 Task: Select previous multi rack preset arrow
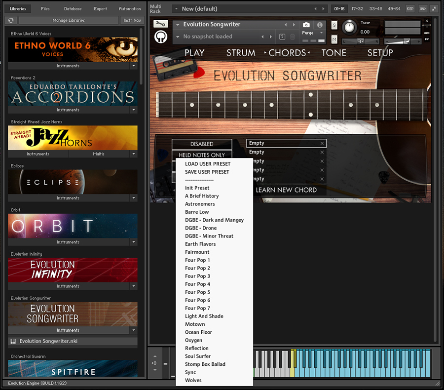point(315,9)
